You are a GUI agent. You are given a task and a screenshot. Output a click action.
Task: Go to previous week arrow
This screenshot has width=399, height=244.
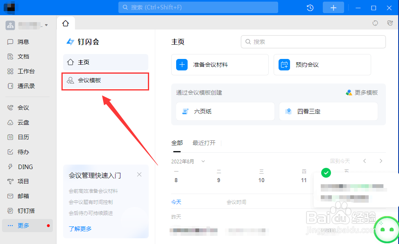point(365,161)
